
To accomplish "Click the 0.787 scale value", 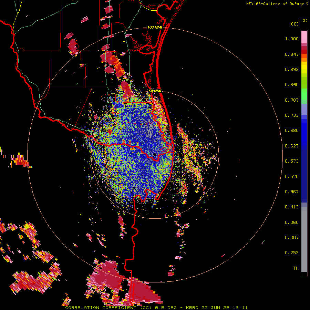I will 292,100.
